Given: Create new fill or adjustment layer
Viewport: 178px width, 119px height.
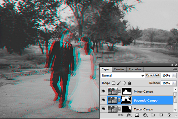Looking at the screenshot, I should 145,115.
